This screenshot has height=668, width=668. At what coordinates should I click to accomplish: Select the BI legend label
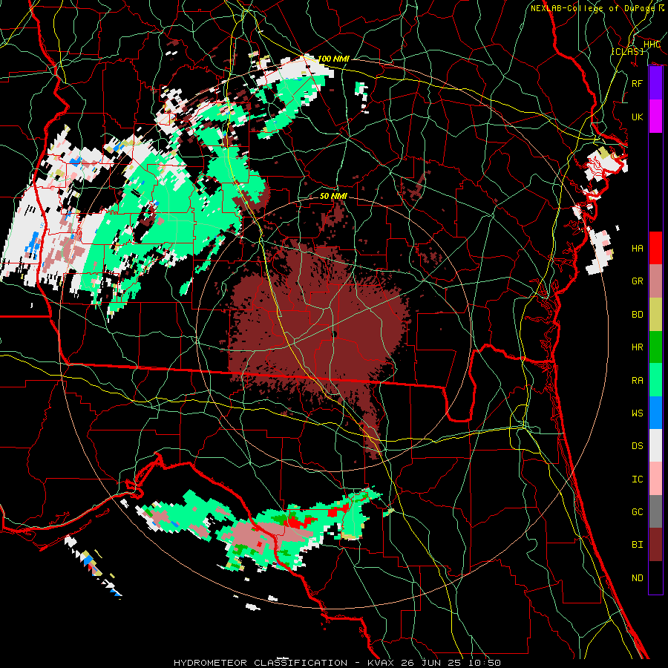(638, 545)
